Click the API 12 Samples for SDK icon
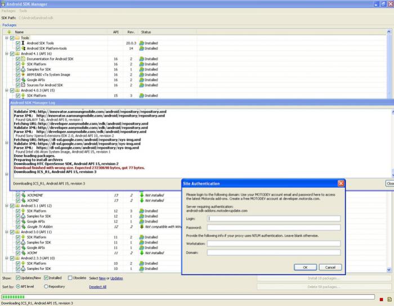Viewport: 394px width, 306px height. [x=24, y=216]
